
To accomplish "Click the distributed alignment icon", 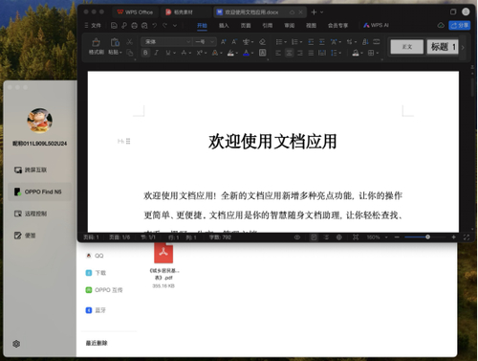I will pos(322,53).
